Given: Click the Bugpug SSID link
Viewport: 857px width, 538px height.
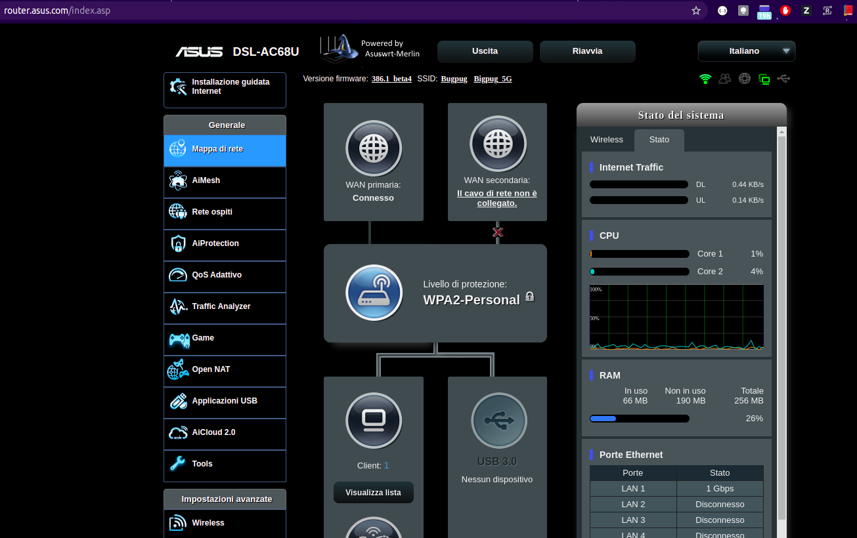Looking at the screenshot, I should click(454, 79).
